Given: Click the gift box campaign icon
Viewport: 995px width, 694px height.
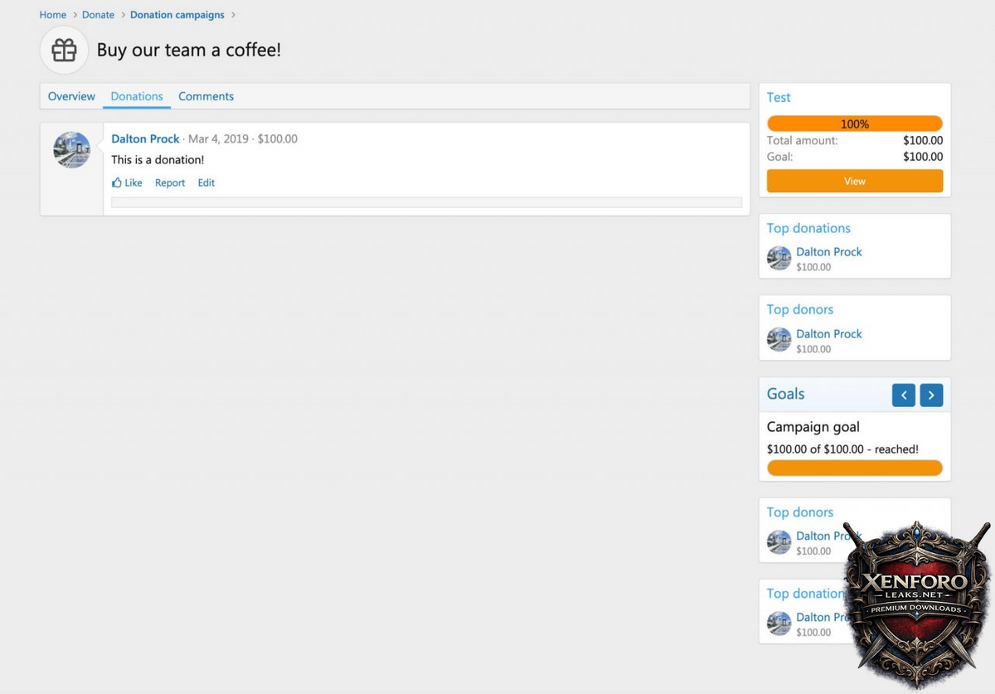Looking at the screenshot, I should (x=64, y=51).
